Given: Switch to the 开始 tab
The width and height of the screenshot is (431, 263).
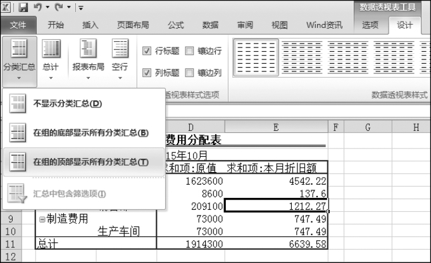Looking at the screenshot, I should 56,25.
